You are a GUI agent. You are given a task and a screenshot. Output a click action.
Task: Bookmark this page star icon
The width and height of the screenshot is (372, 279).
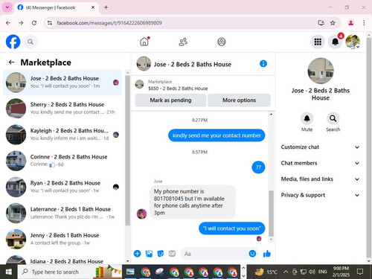click(333, 23)
